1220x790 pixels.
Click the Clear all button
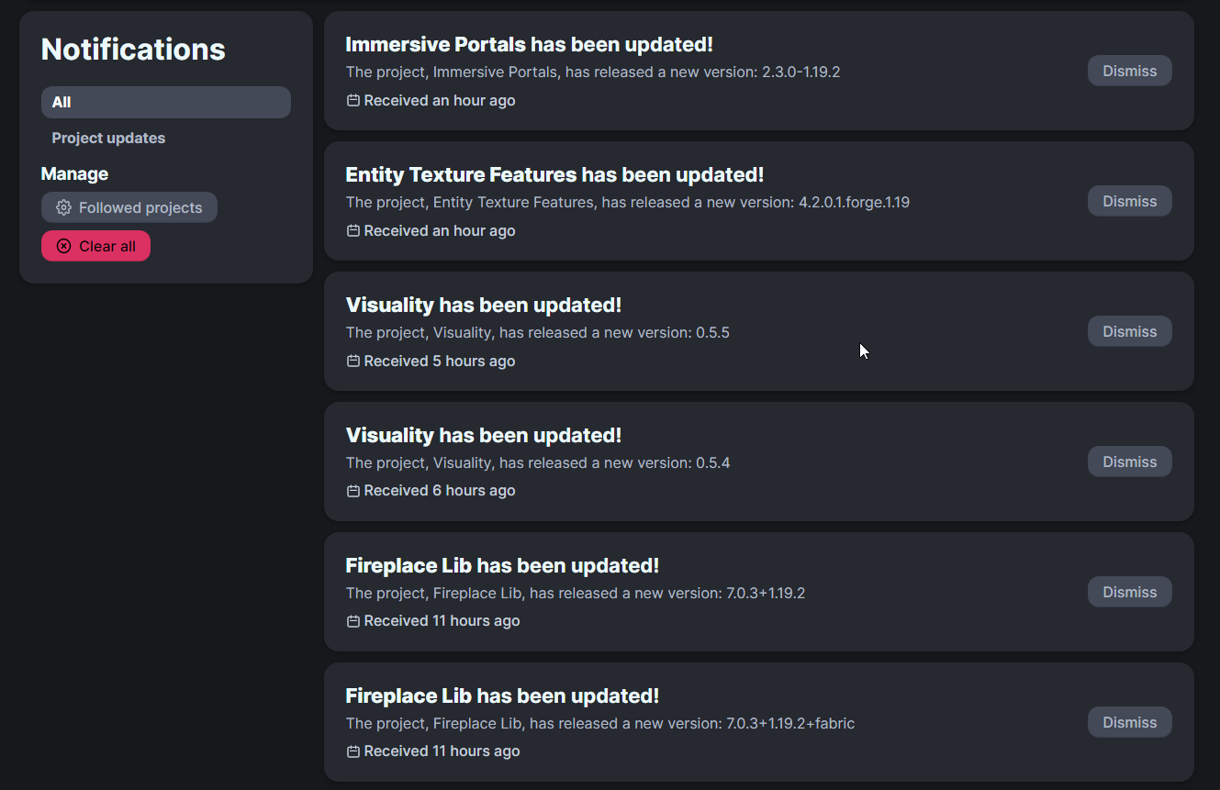pos(95,246)
